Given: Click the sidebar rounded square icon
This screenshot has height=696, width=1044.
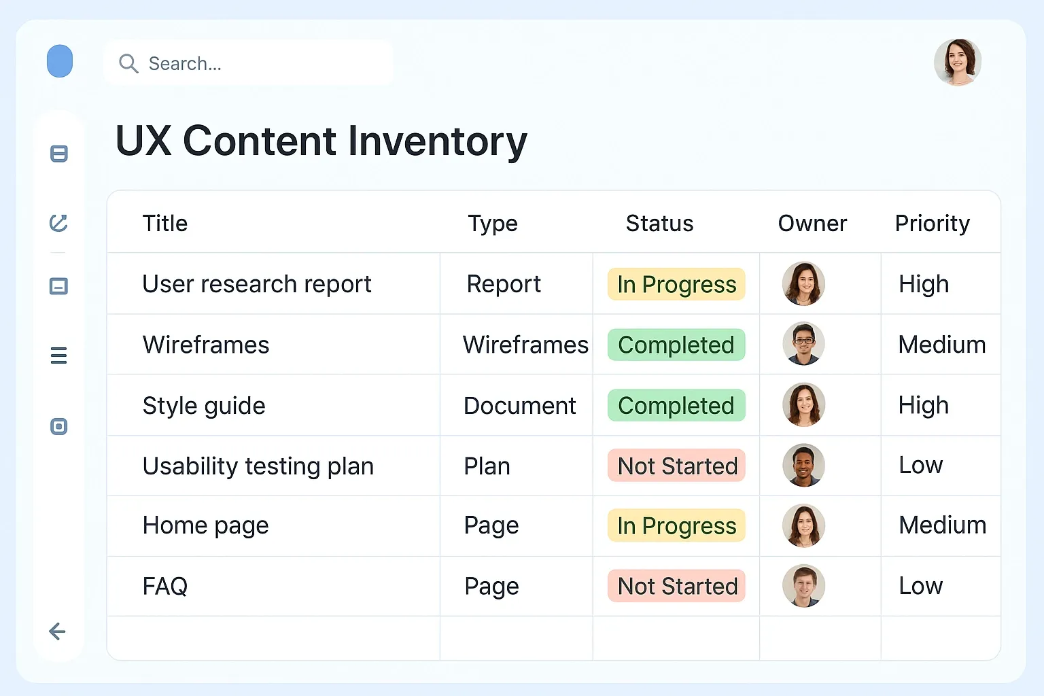Looking at the screenshot, I should pos(59,426).
